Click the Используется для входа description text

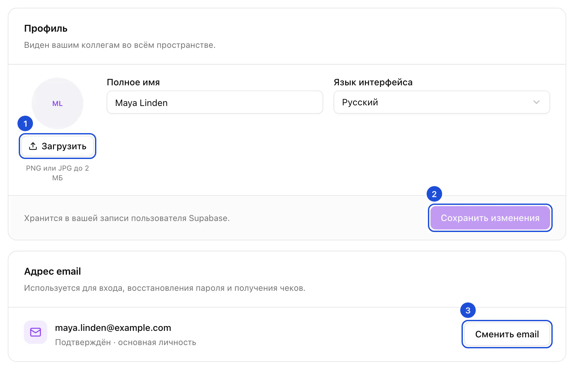click(x=165, y=288)
